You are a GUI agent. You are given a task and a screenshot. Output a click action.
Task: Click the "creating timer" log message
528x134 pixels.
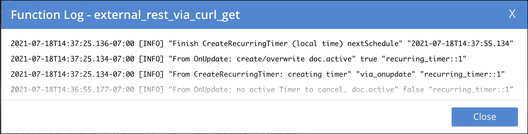[260, 74]
